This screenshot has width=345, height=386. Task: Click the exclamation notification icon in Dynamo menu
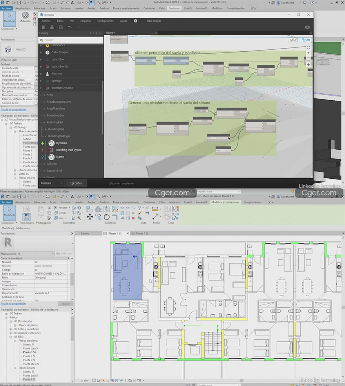(x=135, y=21)
